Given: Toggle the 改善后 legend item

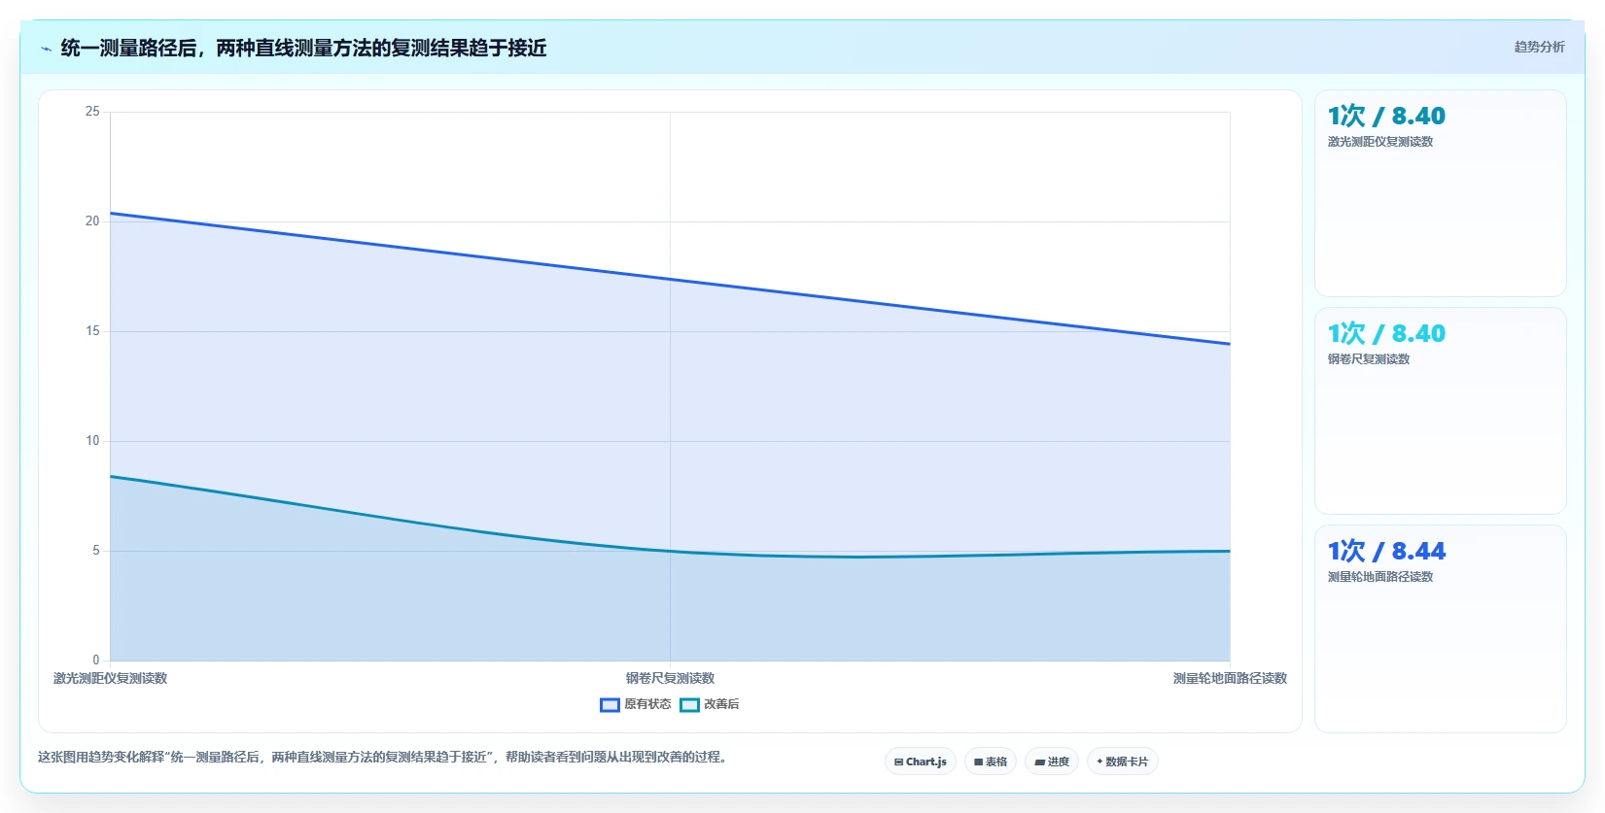Looking at the screenshot, I should (x=710, y=704).
